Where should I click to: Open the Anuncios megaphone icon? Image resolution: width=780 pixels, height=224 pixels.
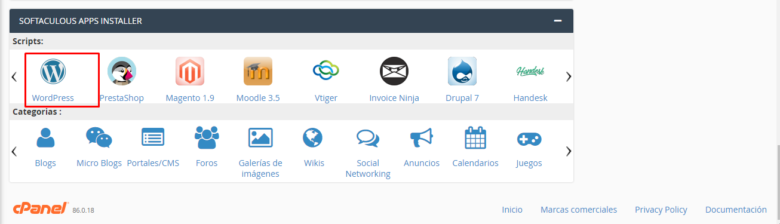[x=422, y=138]
